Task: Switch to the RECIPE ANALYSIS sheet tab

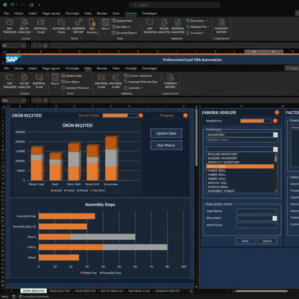Action: tap(112, 291)
